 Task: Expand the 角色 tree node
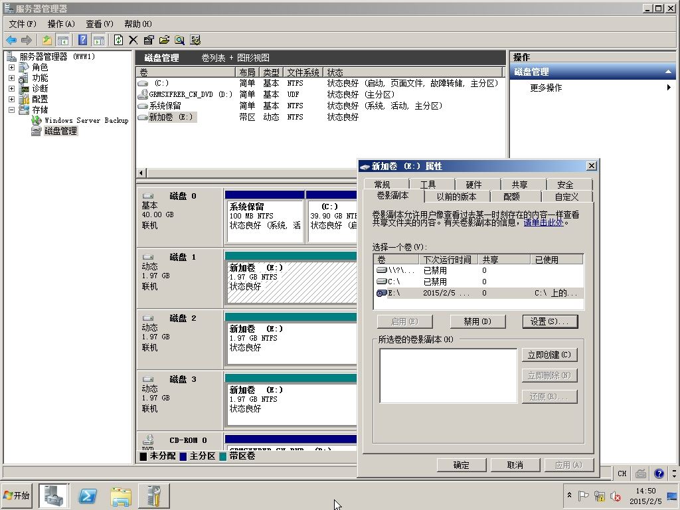click(x=12, y=67)
